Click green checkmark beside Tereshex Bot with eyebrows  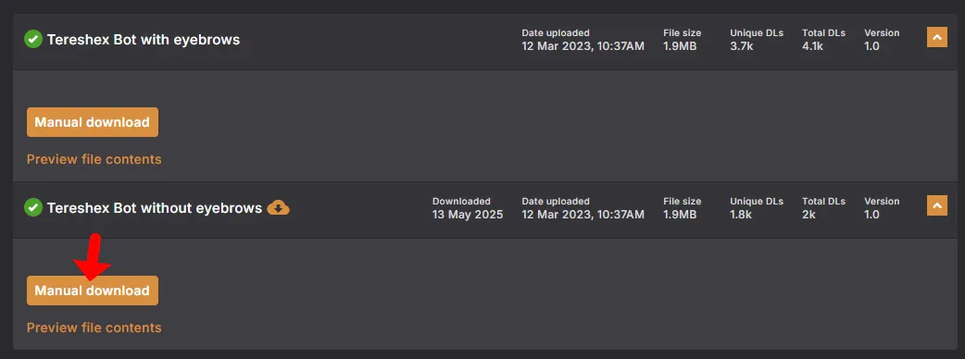[x=32, y=40]
